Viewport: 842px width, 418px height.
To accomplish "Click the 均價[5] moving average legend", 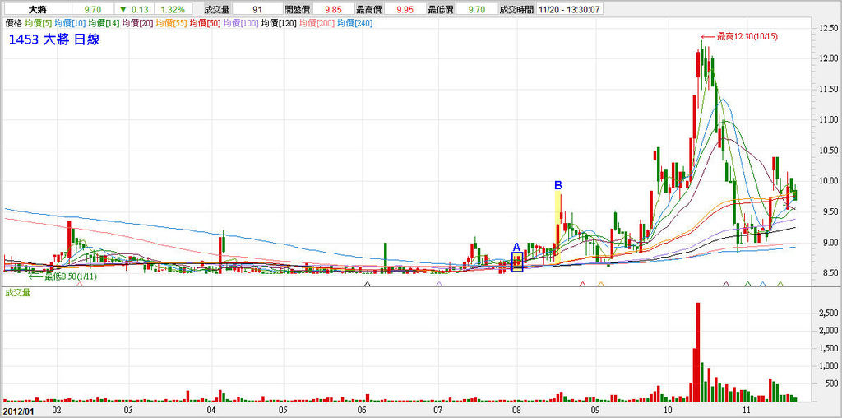I will tap(39, 23).
